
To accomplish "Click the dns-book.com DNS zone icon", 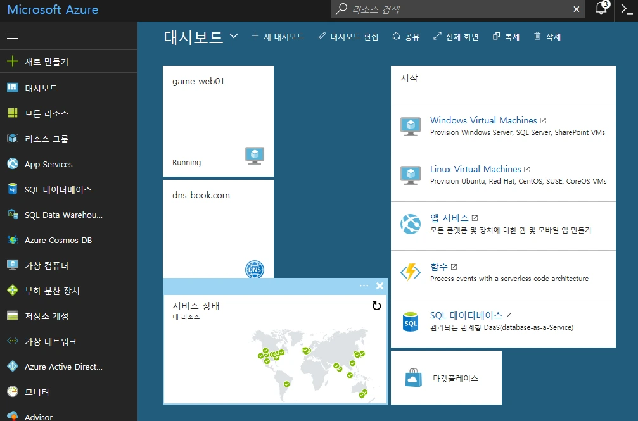I will coord(255,269).
